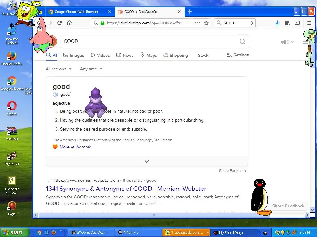Image resolution: width=317 pixels, height=237 pixels.
Task: Toggle the sidebar icon in toolbar
Action: click(297, 23)
